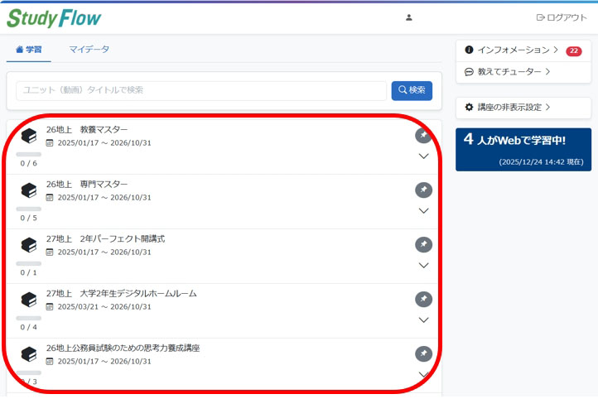598x399 pixels.
Task: Expand the 2年パーフェクト開講式 course
Action: coord(423,265)
